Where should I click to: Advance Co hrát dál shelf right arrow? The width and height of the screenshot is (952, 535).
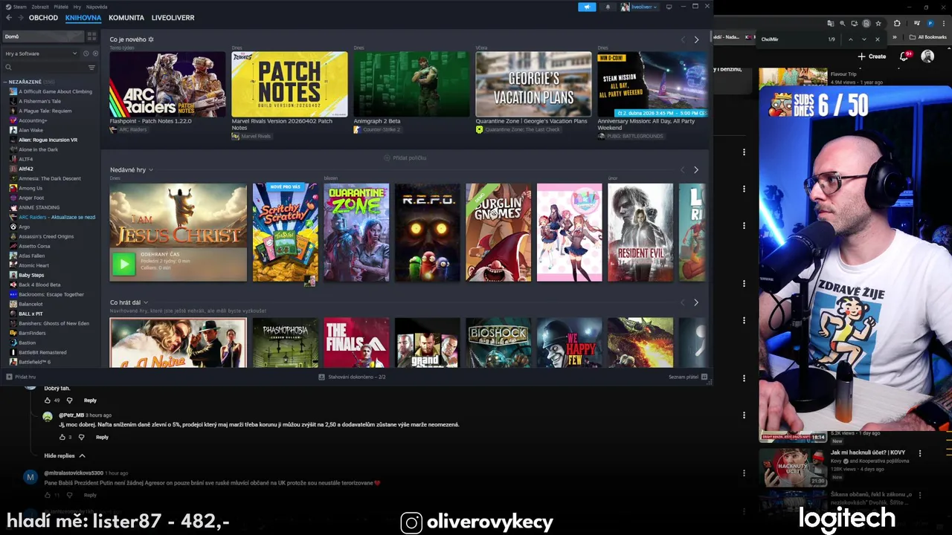click(696, 302)
